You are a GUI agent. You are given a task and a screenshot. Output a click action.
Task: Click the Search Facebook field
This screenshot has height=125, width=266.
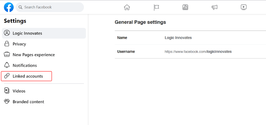(50, 7)
